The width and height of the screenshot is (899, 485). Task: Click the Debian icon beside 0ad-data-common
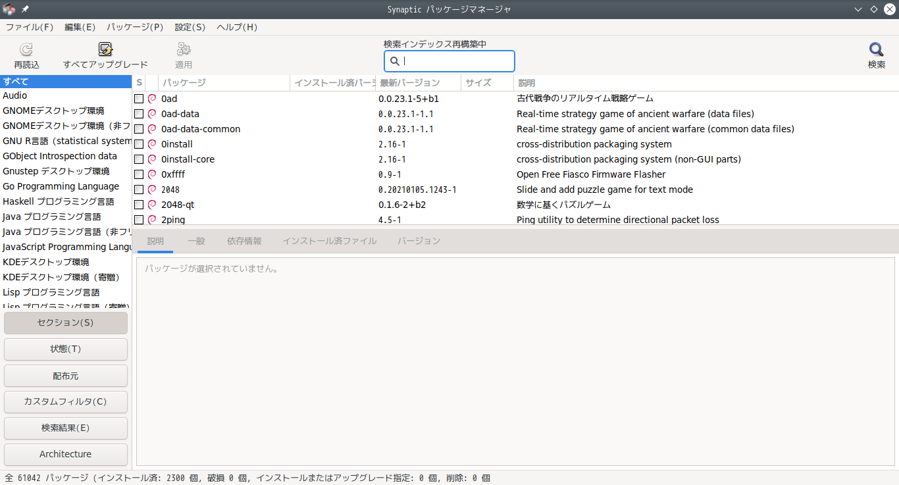[152, 129]
